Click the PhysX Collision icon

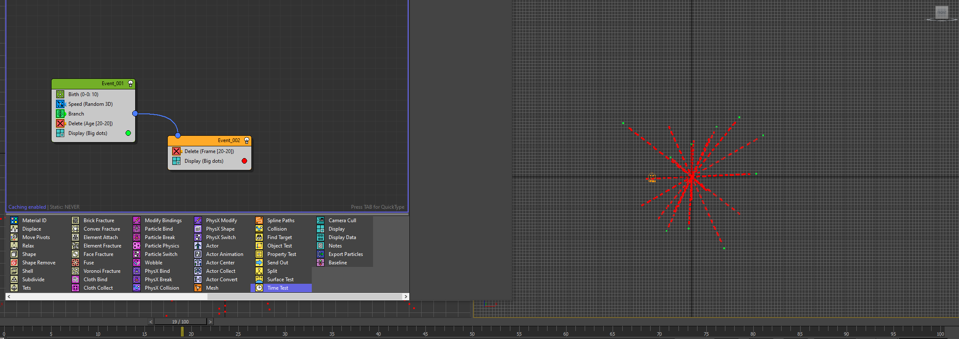136,288
